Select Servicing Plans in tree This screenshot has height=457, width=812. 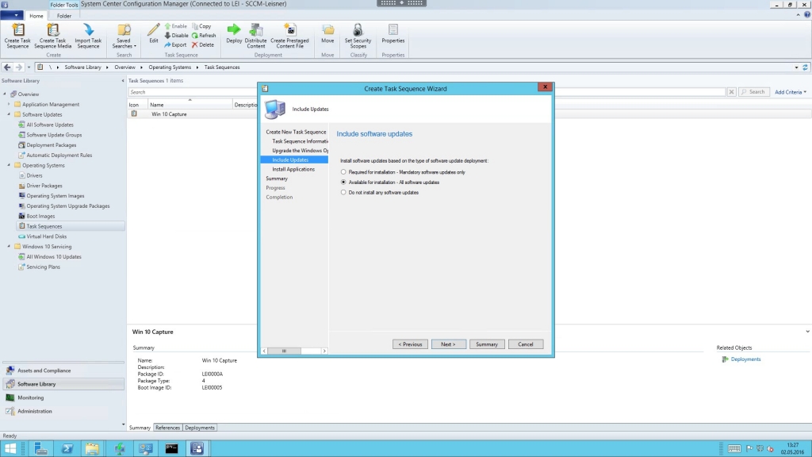coord(43,267)
